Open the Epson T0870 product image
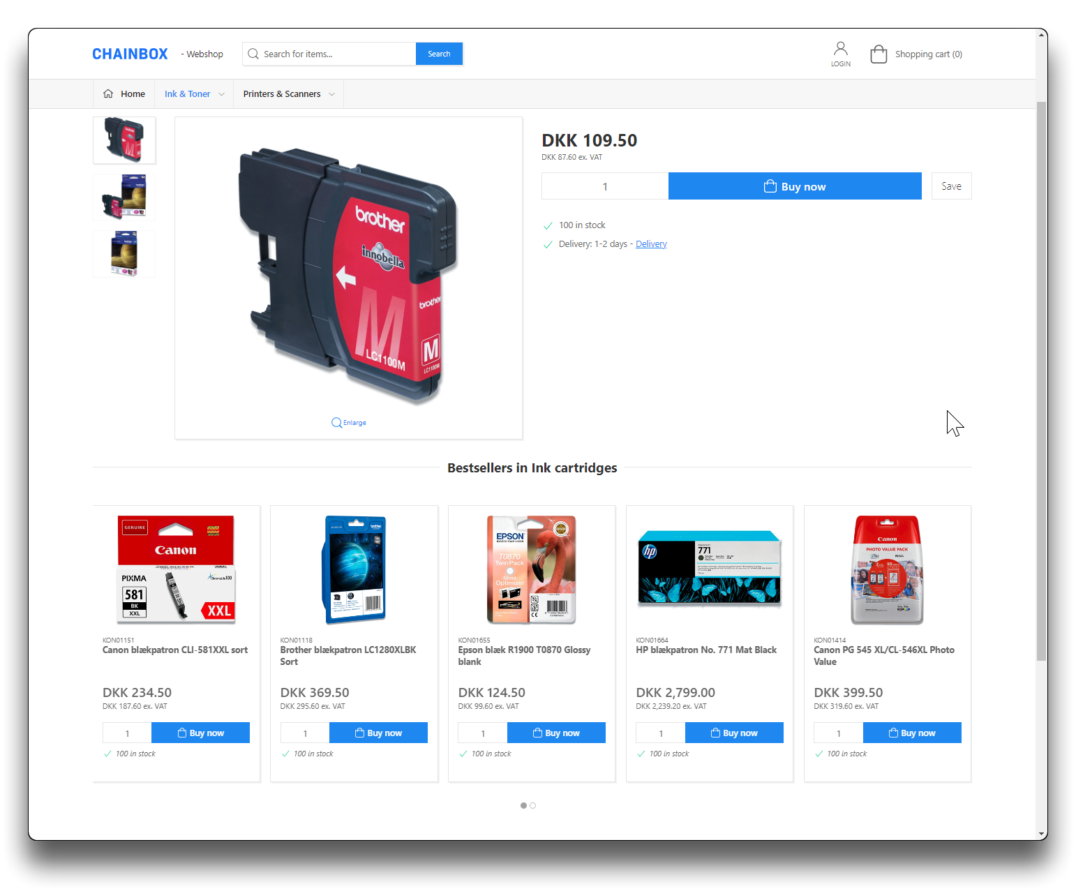 [532, 569]
